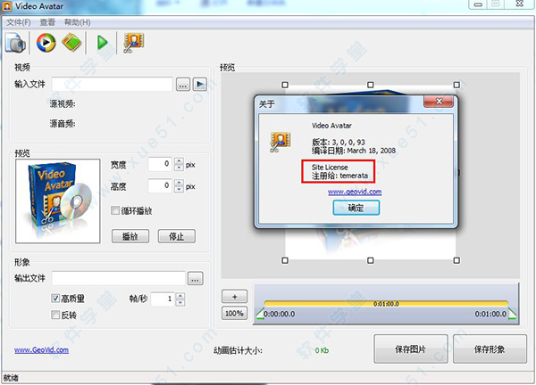Open the 查看 view menu

47,22
